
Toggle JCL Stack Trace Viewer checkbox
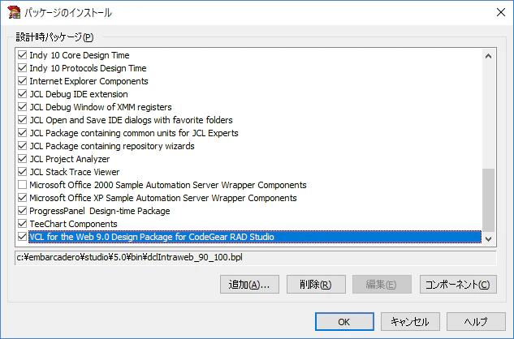22,172
